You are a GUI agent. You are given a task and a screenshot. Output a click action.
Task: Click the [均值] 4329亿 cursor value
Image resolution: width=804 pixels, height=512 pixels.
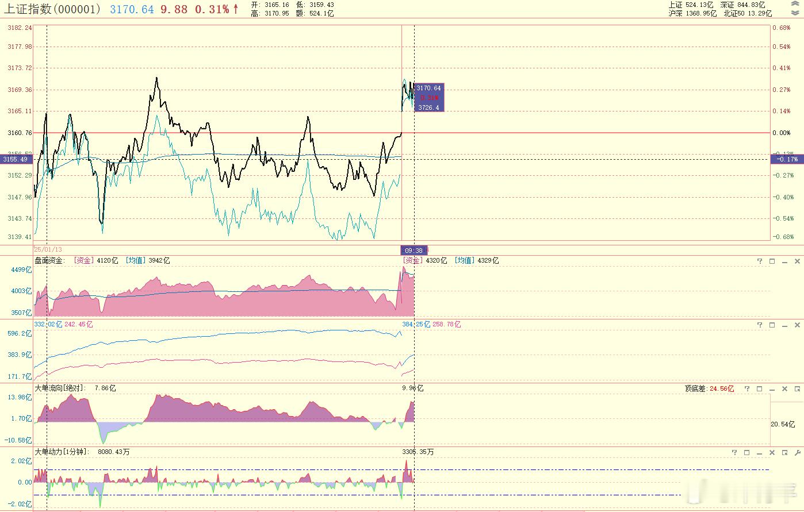(477, 261)
